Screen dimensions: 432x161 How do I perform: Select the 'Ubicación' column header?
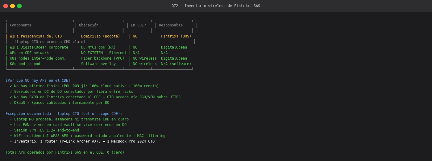[89, 25]
